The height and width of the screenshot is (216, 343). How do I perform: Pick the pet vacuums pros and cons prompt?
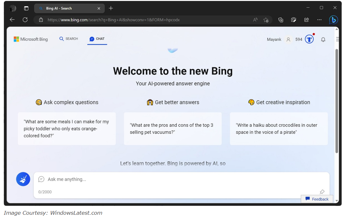pos(173,129)
